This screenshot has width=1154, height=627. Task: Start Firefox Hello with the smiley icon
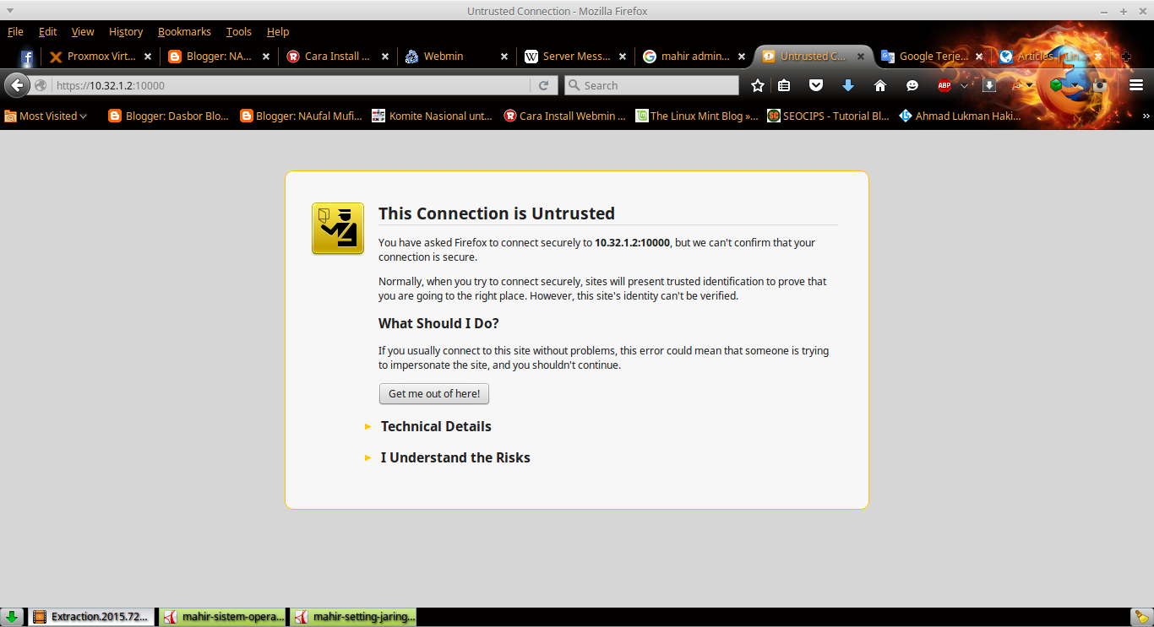(x=911, y=85)
